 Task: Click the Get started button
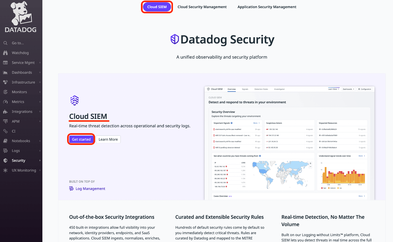tap(81, 139)
